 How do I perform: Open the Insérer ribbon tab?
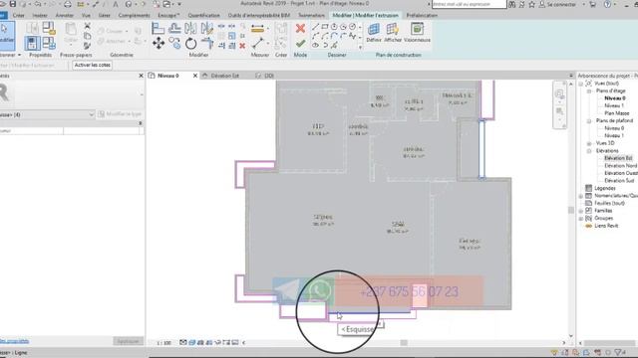40,15
